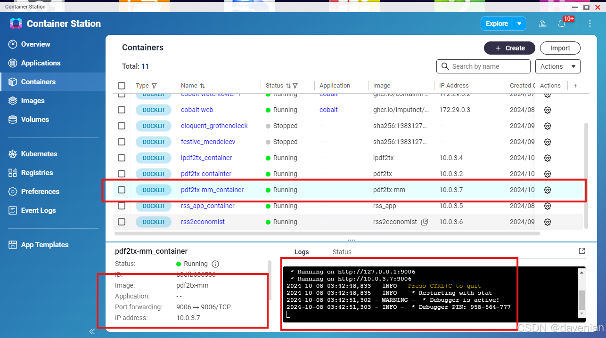The image size is (606, 338).
Task: Open the ipdf2tx_container link
Action: 206,158
